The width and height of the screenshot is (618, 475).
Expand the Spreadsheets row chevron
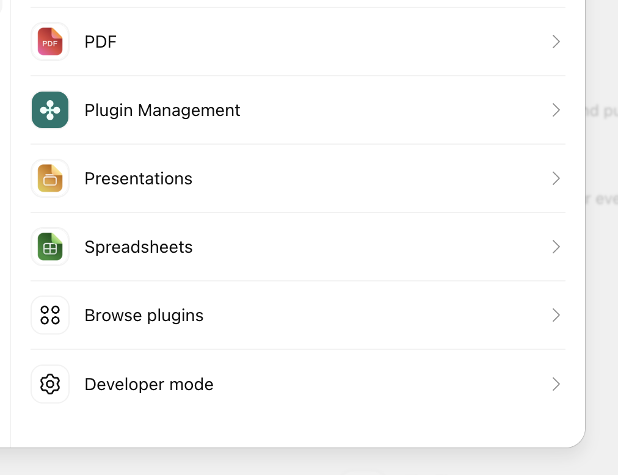[x=556, y=247]
